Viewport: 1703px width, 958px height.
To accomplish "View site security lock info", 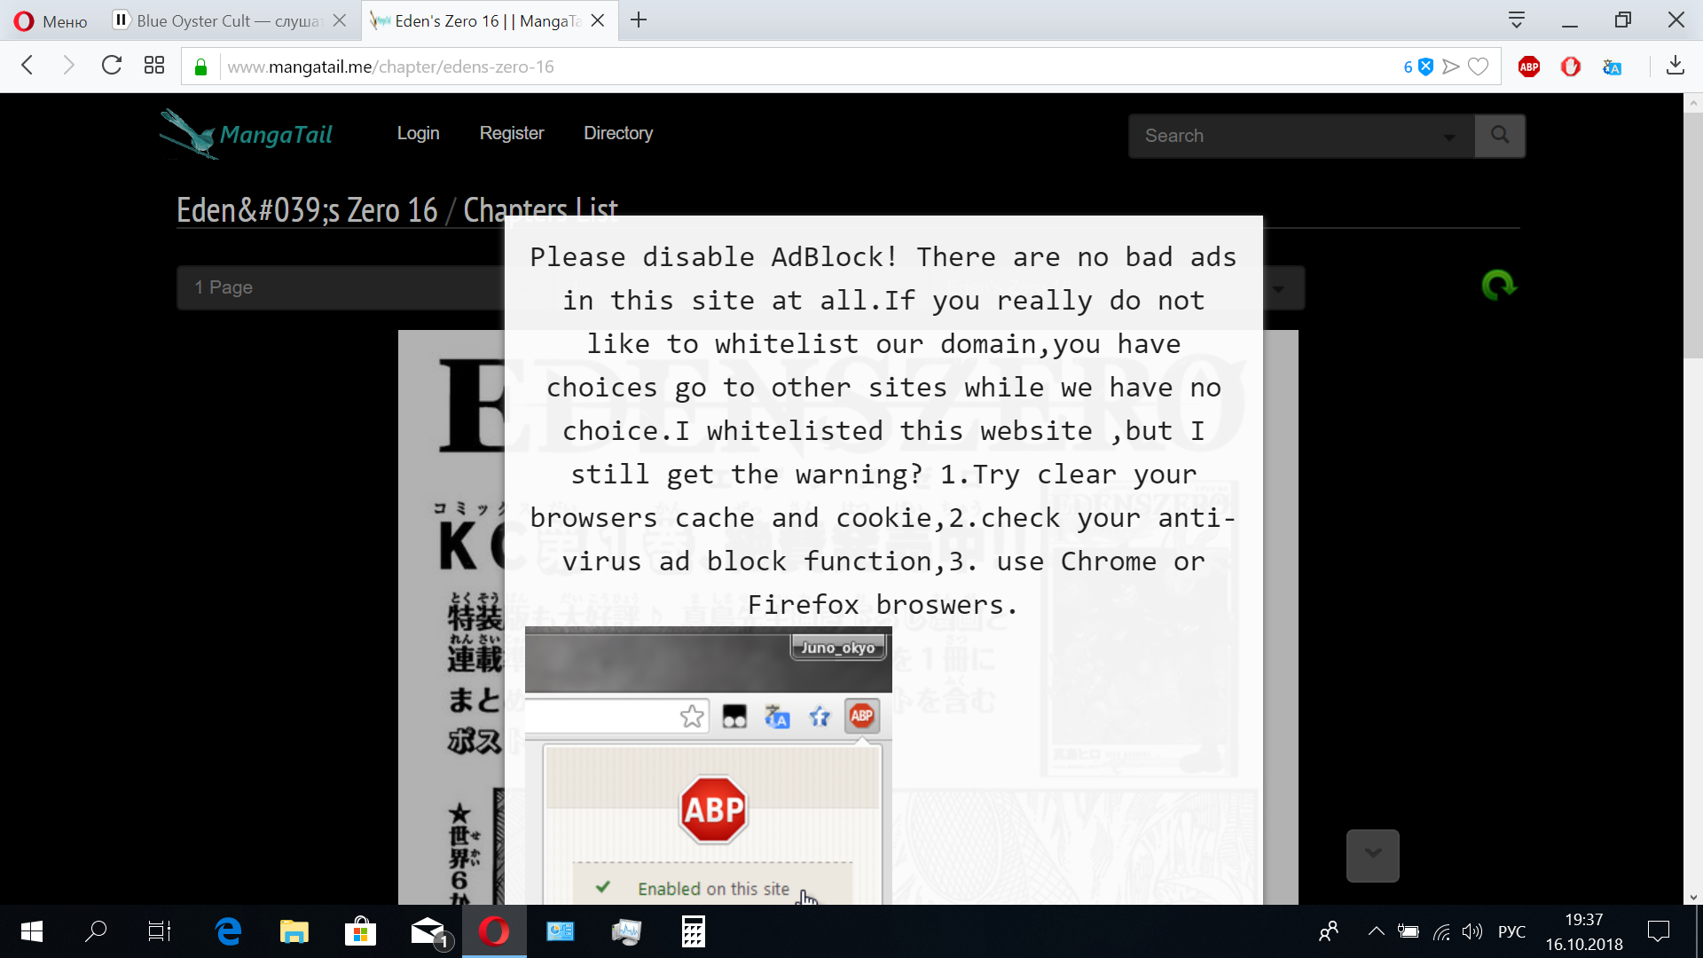I will [201, 67].
